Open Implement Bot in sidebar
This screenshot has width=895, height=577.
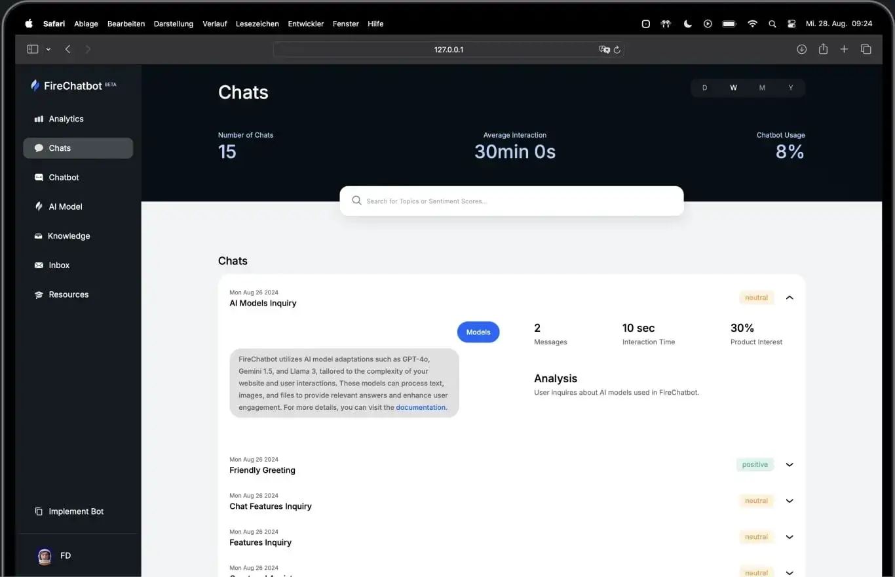point(76,511)
